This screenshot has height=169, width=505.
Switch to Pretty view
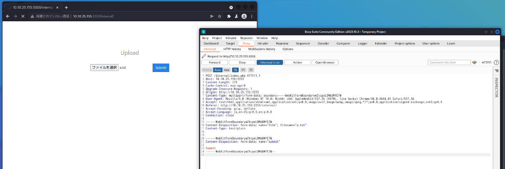coord(207,70)
